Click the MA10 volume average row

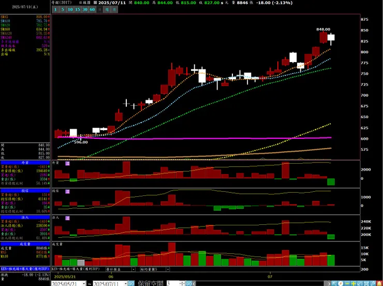(x=25, y=256)
